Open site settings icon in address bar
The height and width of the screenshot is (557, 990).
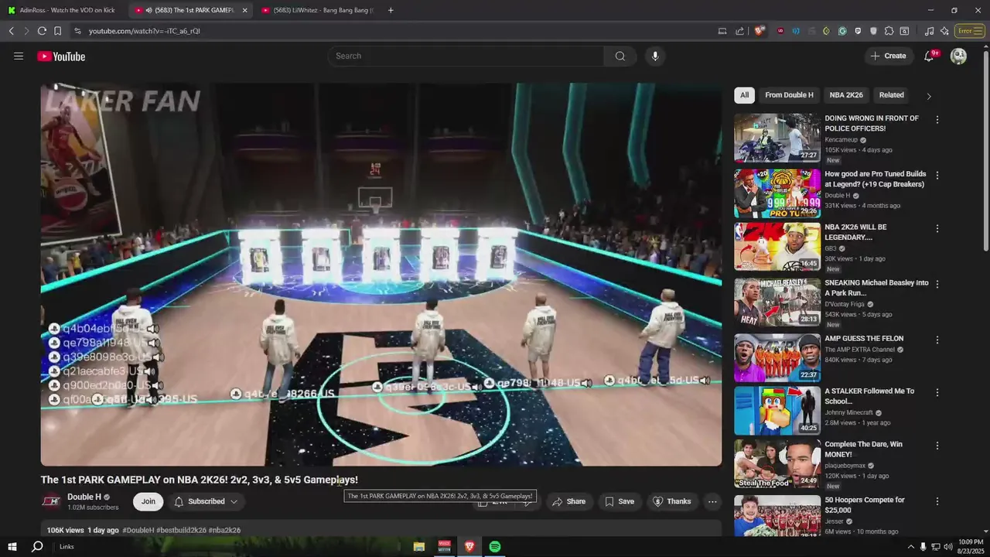(77, 31)
